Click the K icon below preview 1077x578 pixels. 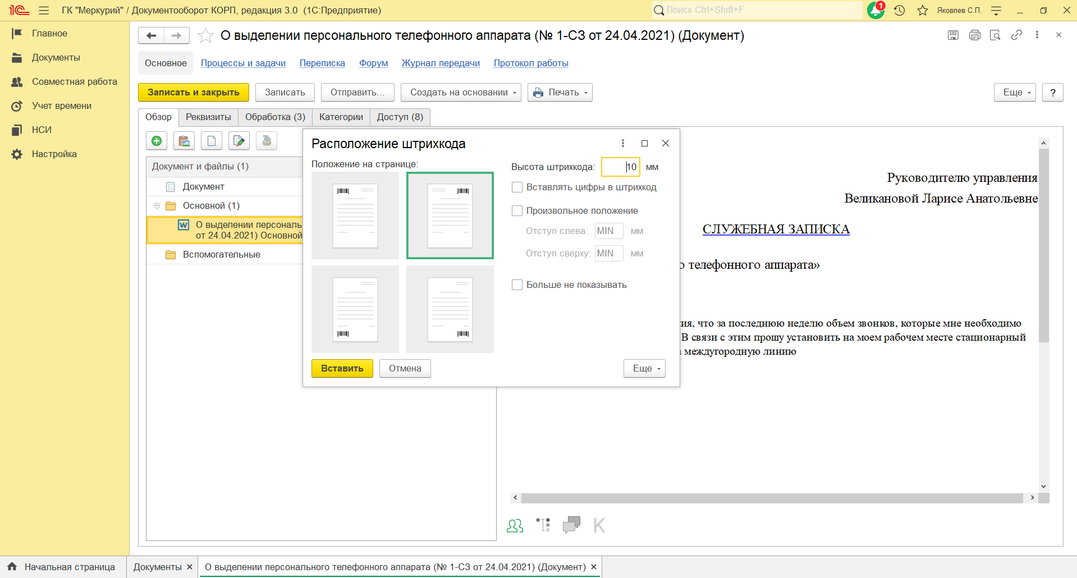tap(599, 525)
